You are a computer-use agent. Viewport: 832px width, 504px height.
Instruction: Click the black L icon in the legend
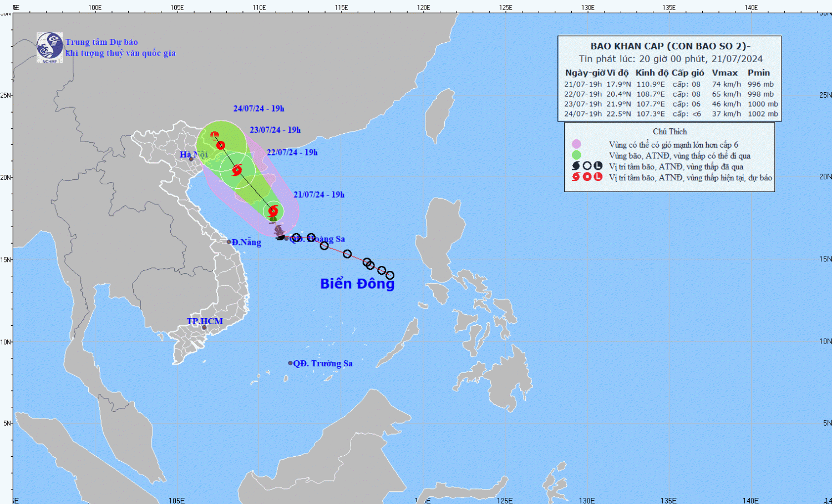point(598,166)
